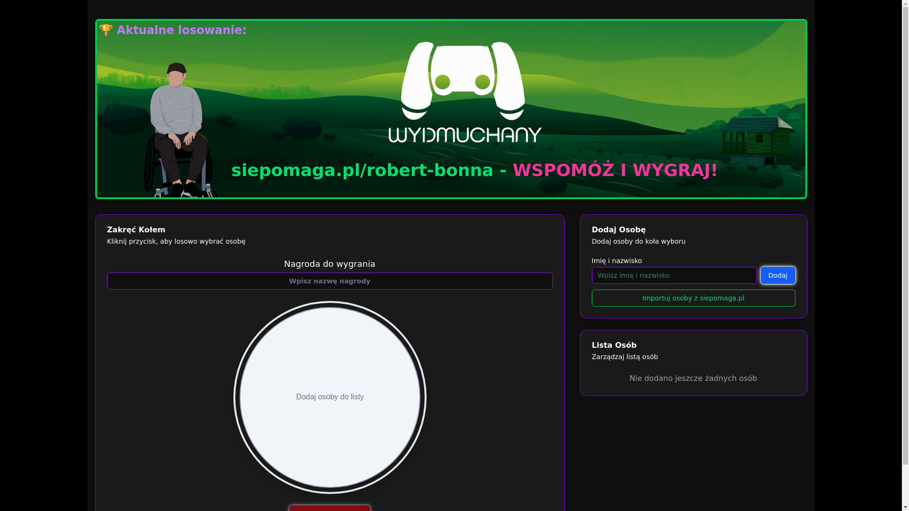Image resolution: width=909 pixels, height=511 pixels.
Task: Click the 'Lista Osób' panel heading
Action: [x=614, y=345]
